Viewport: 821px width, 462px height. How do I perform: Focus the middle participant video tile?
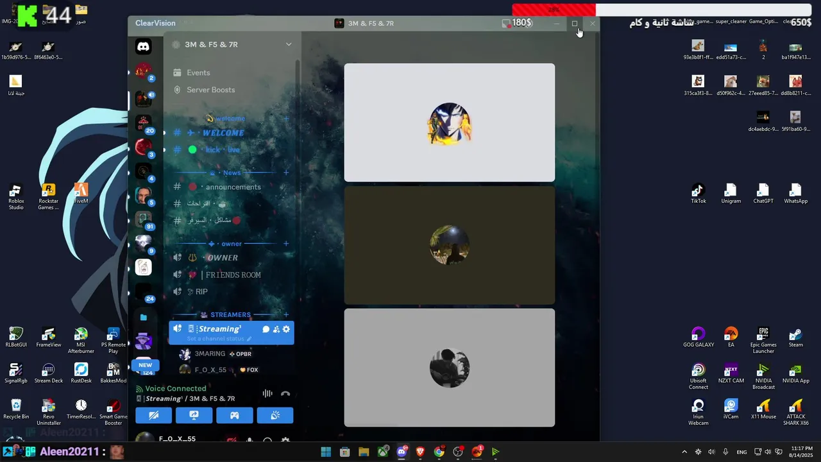point(450,245)
